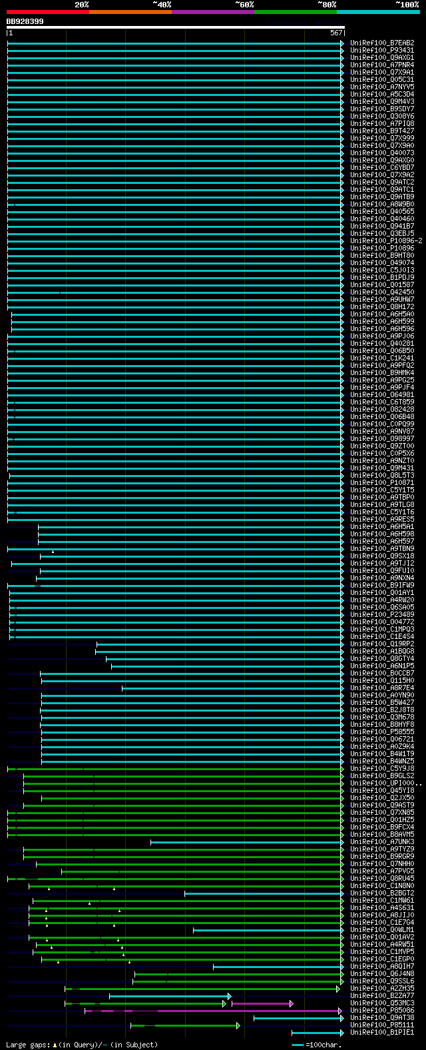This screenshot has width=426, height=1050.
Task: Open truncated hit label UniRef100_UPI000..
Action: tap(386, 784)
